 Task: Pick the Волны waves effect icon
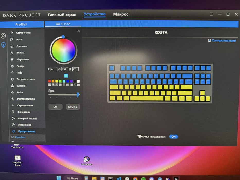tap(12, 53)
